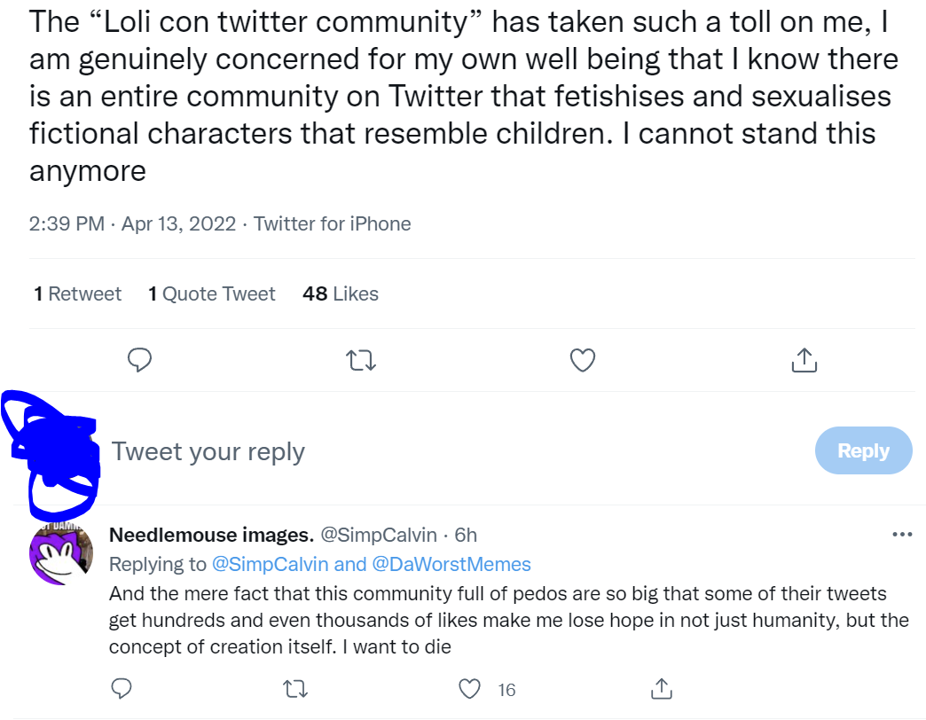The height and width of the screenshot is (720, 926).
Task: Like the main tweet with the heart icon
Action: [x=582, y=360]
